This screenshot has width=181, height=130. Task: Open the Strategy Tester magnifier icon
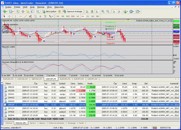coord(38,12)
